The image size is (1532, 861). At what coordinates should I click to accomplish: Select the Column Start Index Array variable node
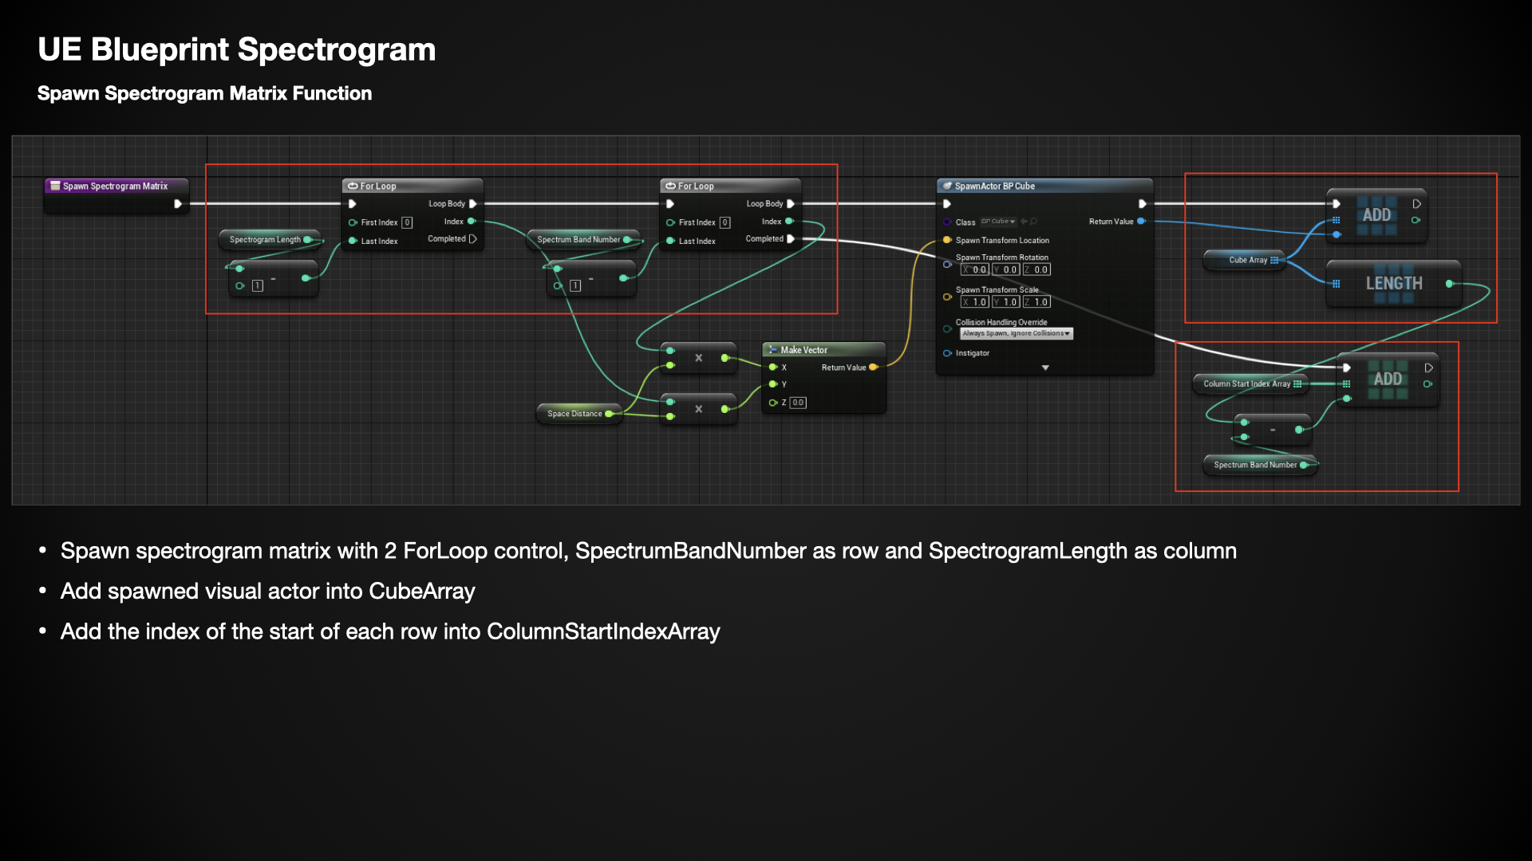coord(1251,384)
